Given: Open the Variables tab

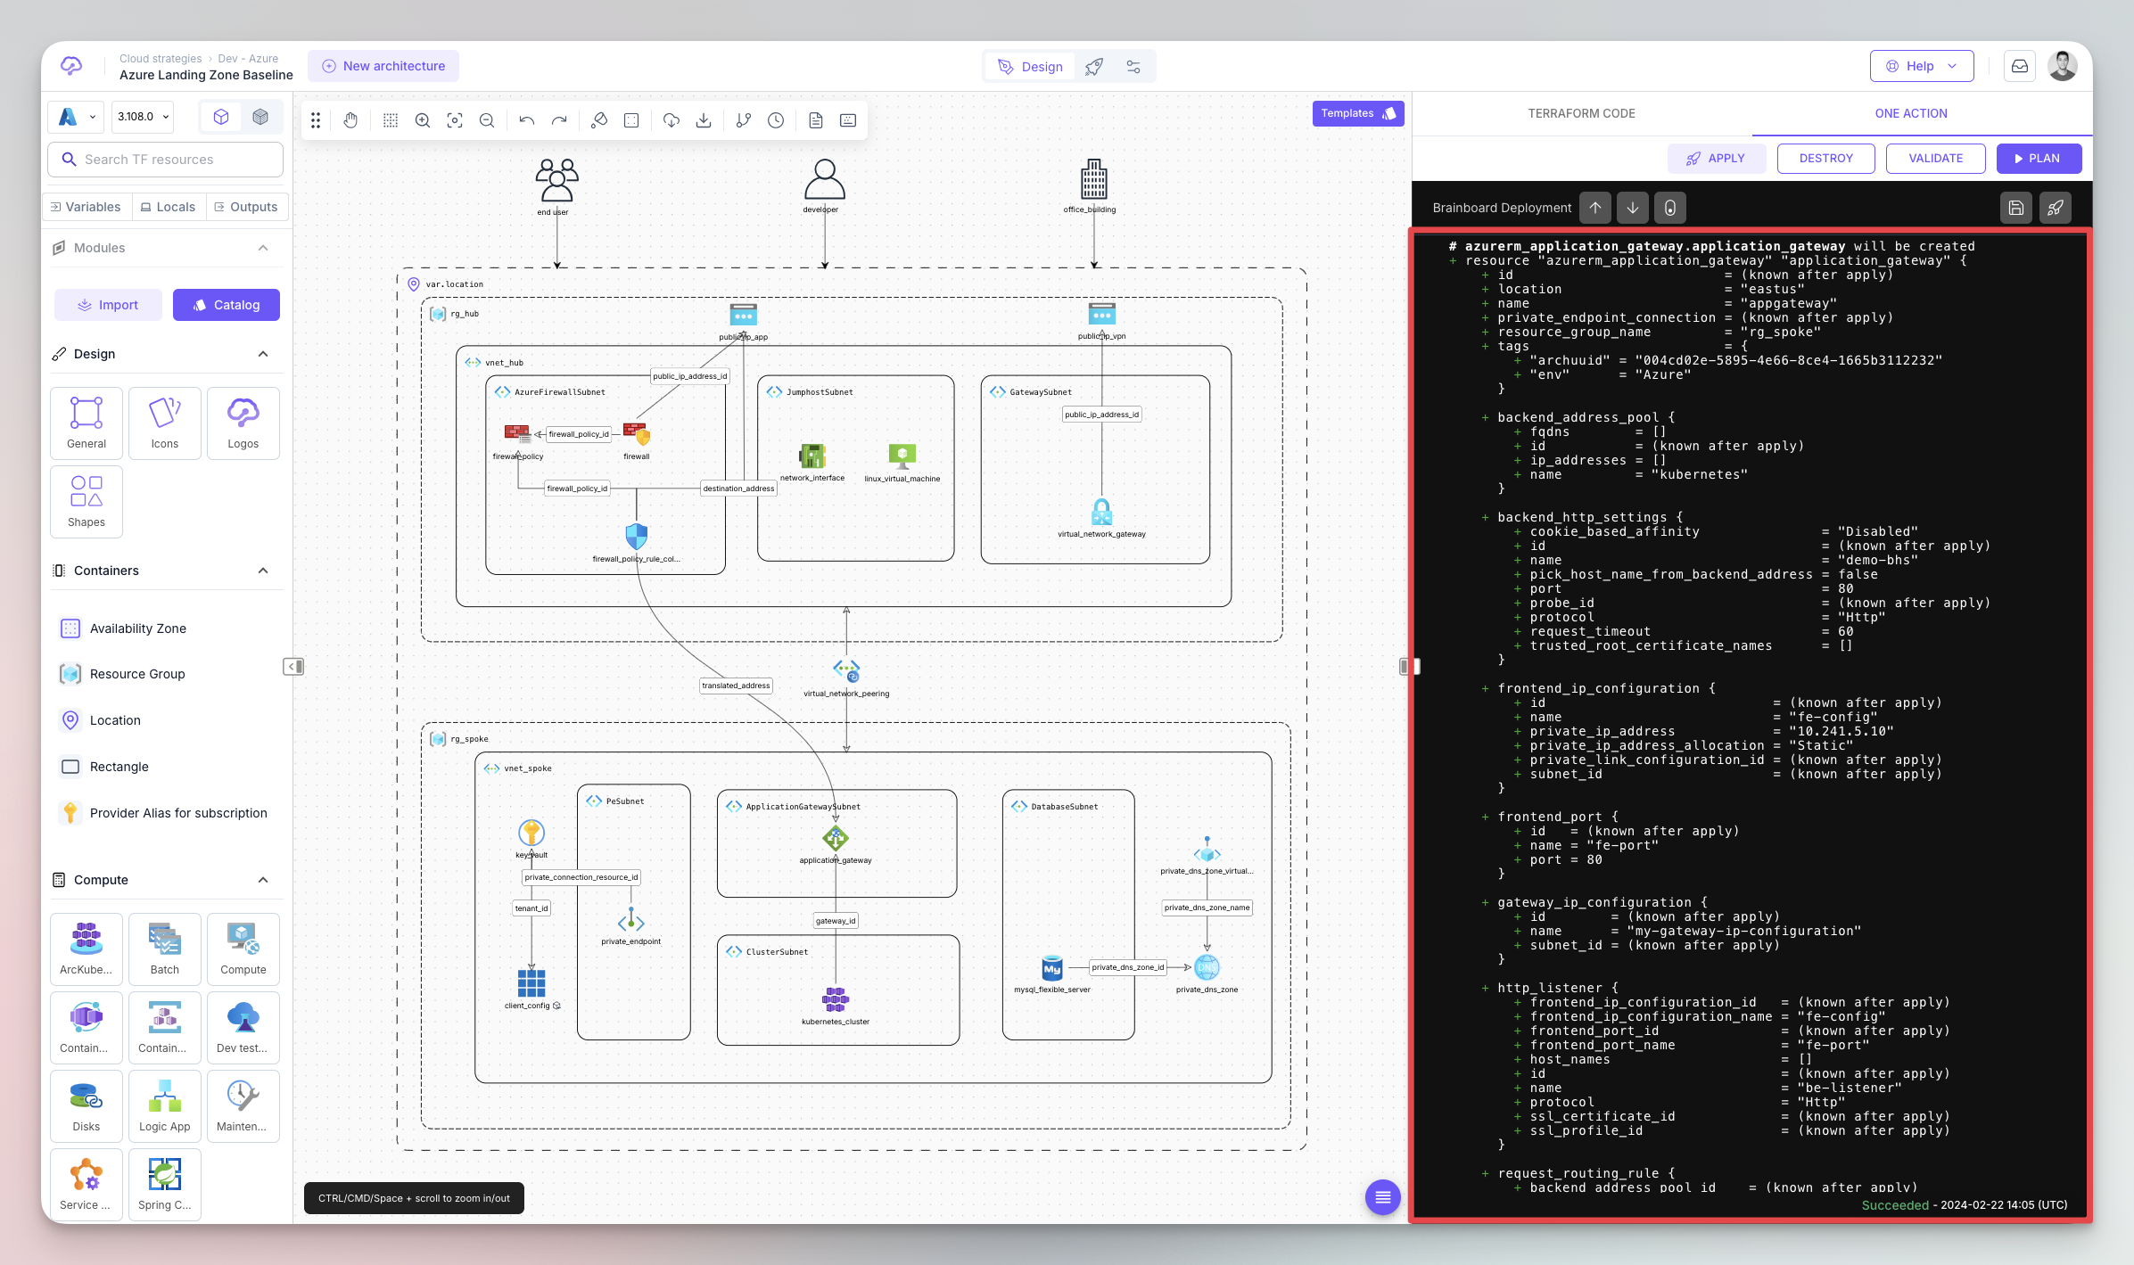Looking at the screenshot, I should (87, 207).
